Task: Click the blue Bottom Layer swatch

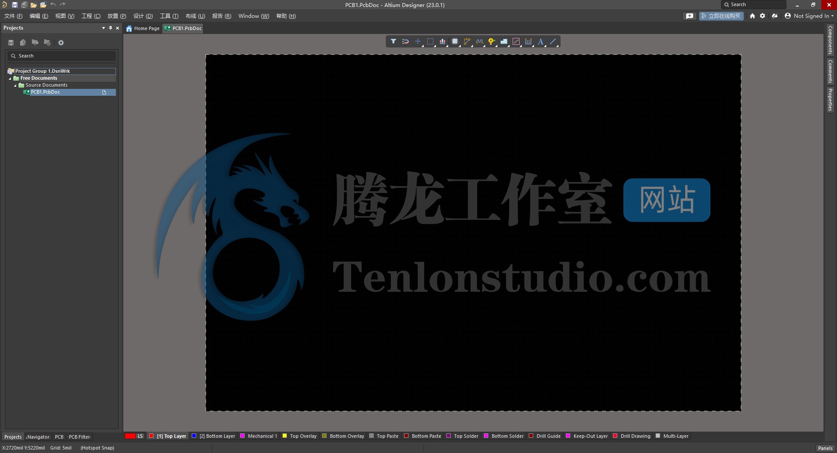Action: click(194, 436)
